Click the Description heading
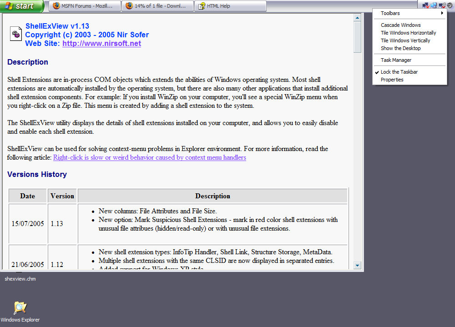The height and width of the screenshot is (327, 455). coord(28,62)
